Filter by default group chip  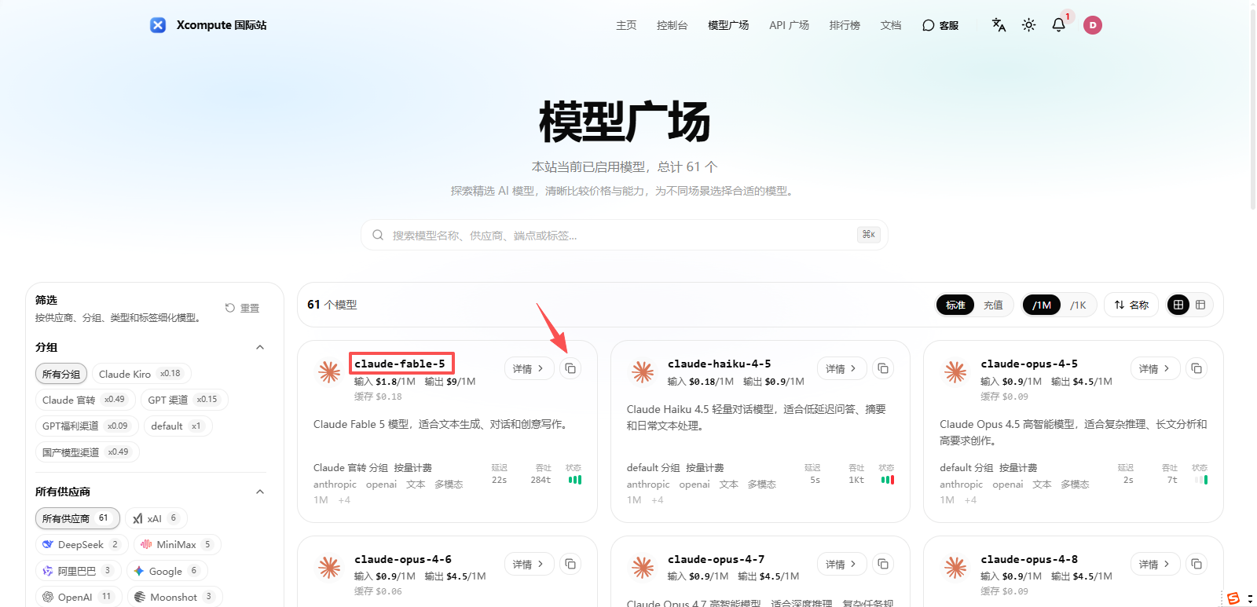pos(178,426)
